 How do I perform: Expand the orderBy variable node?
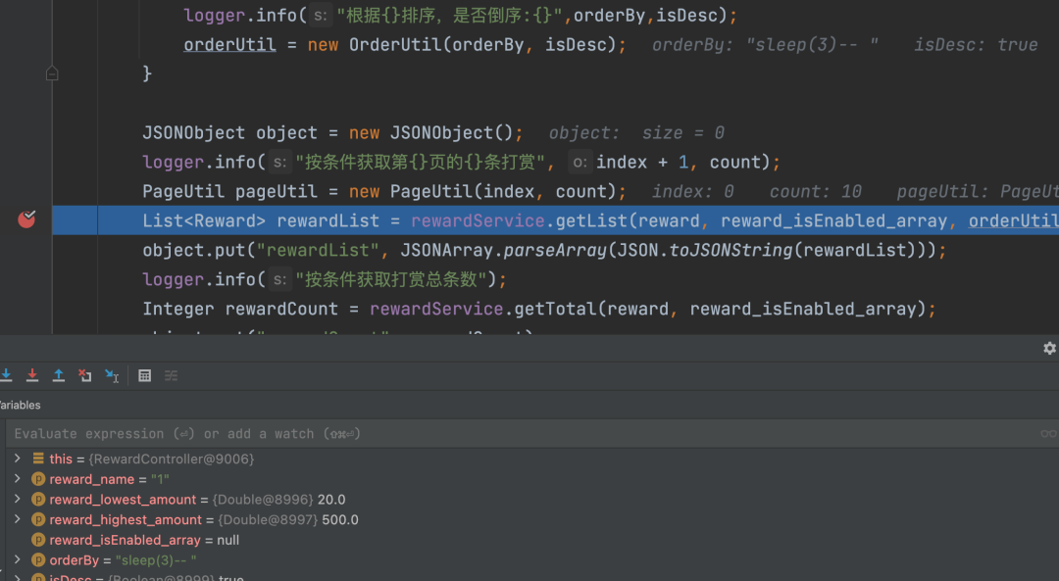click(x=17, y=560)
